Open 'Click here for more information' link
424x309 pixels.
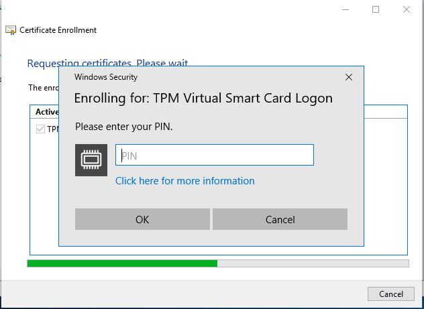pos(185,181)
